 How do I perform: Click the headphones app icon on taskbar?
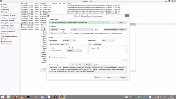56,97
